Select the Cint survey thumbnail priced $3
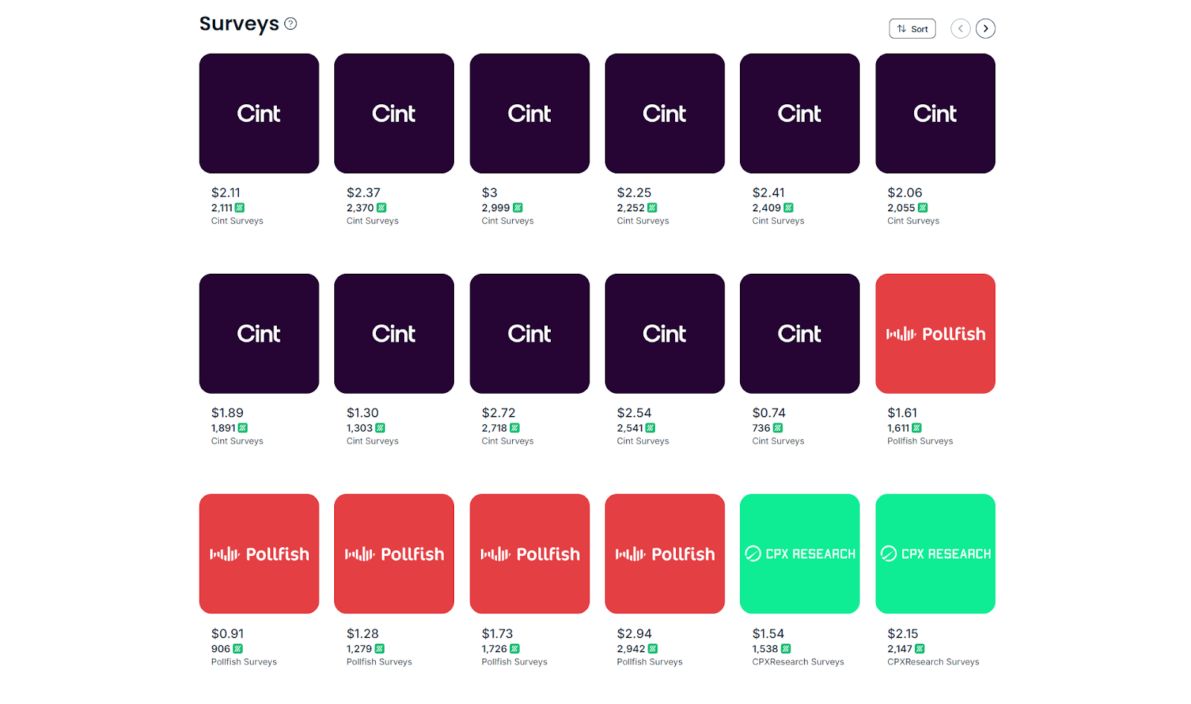This screenshot has height=704, width=1191. pyautogui.click(x=529, y=113)
